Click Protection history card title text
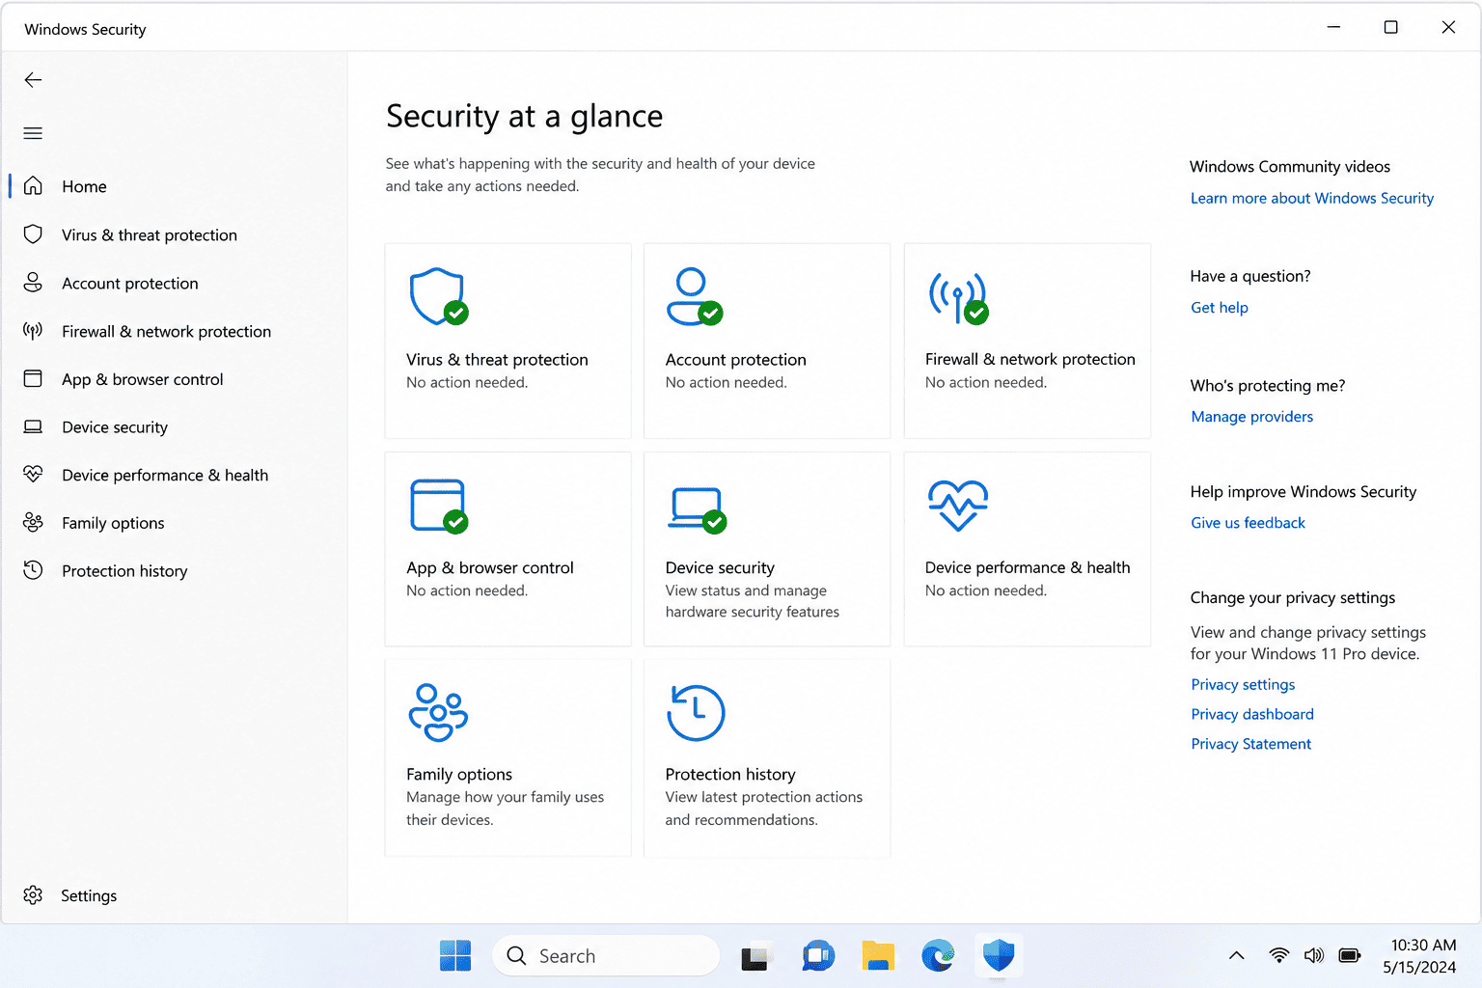The image size is (1482, 988). tap(730, 774)
